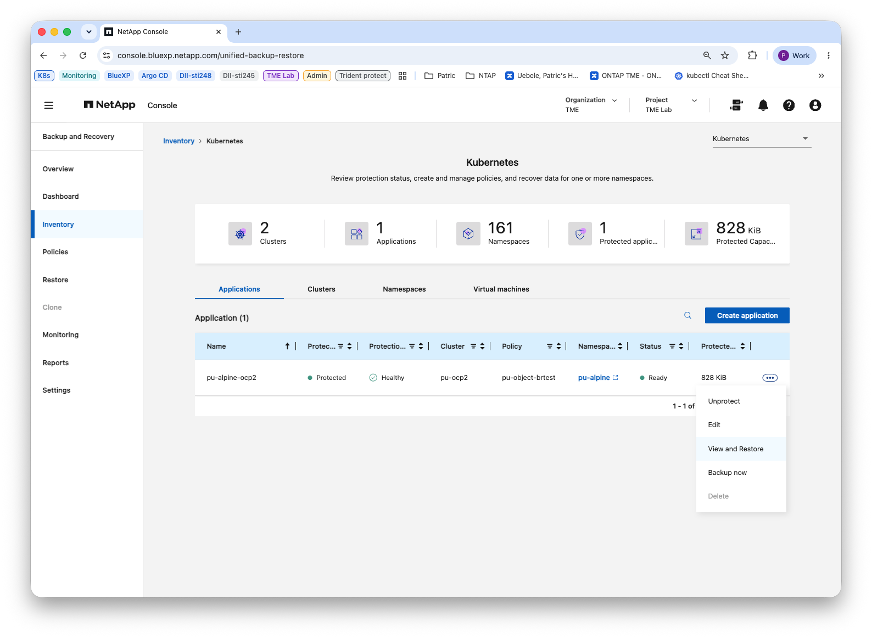This screenshot has height=638, width=872.
Task: Filter the Cluster column
Action: tap(473, 346)
